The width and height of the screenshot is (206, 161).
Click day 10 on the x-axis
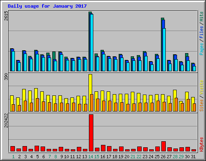pos(66,157)
